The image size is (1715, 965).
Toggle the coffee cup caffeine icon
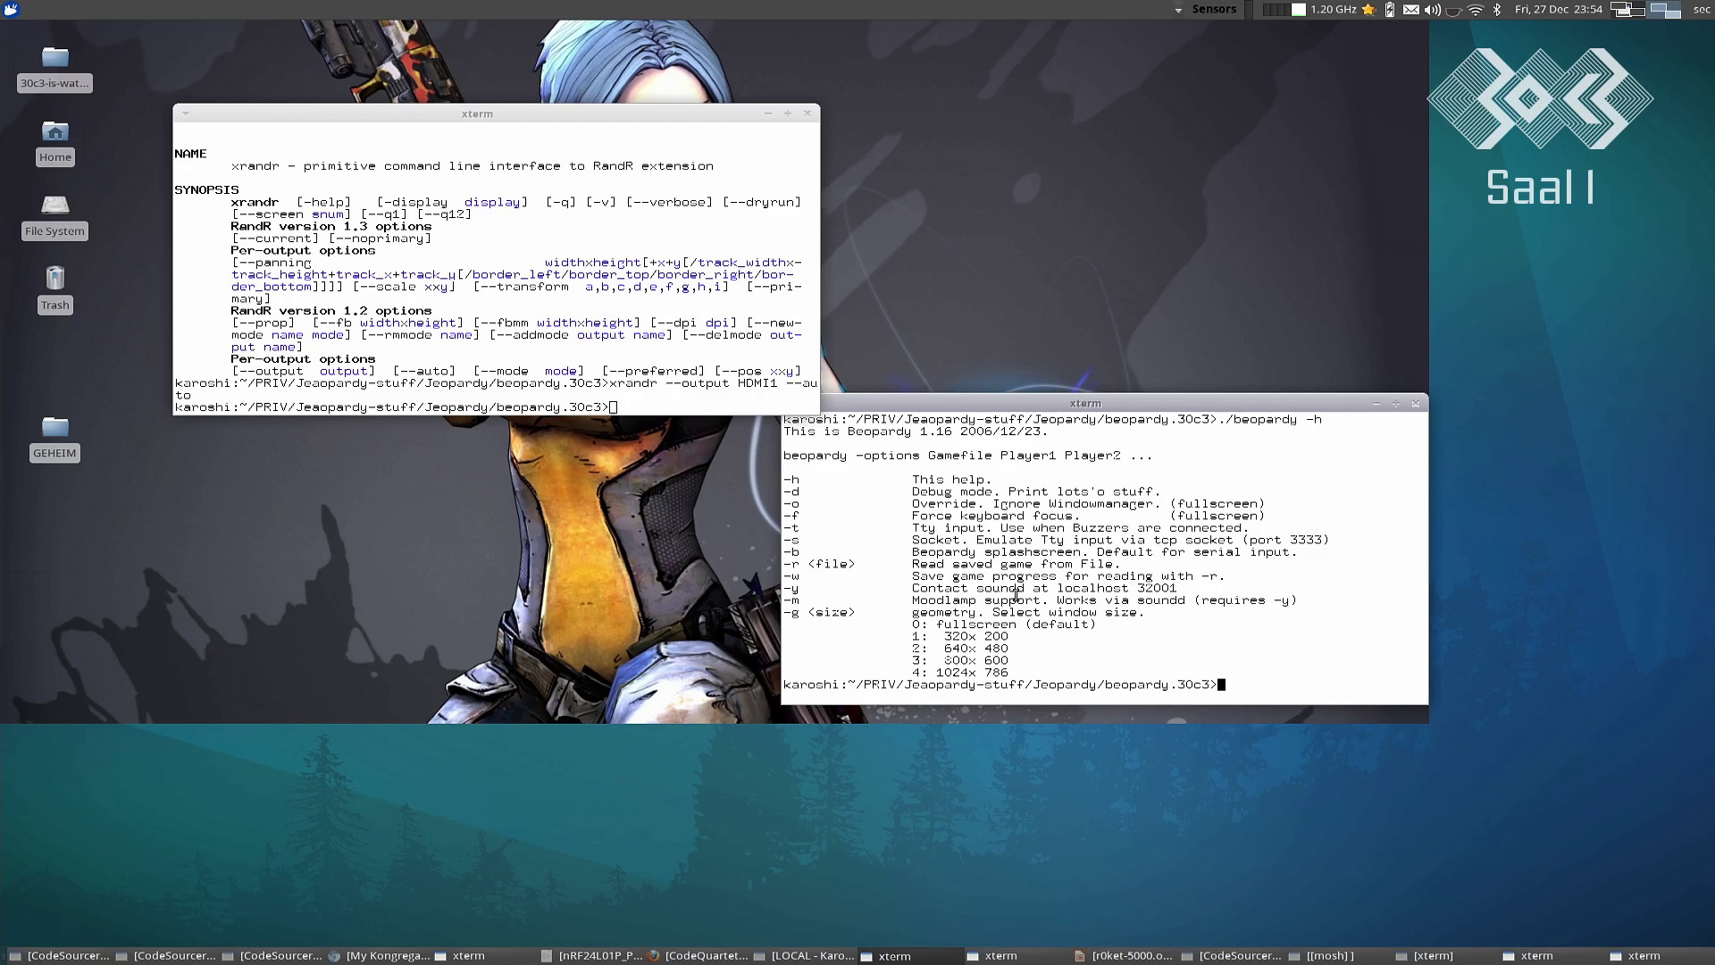click(1454, 11)
